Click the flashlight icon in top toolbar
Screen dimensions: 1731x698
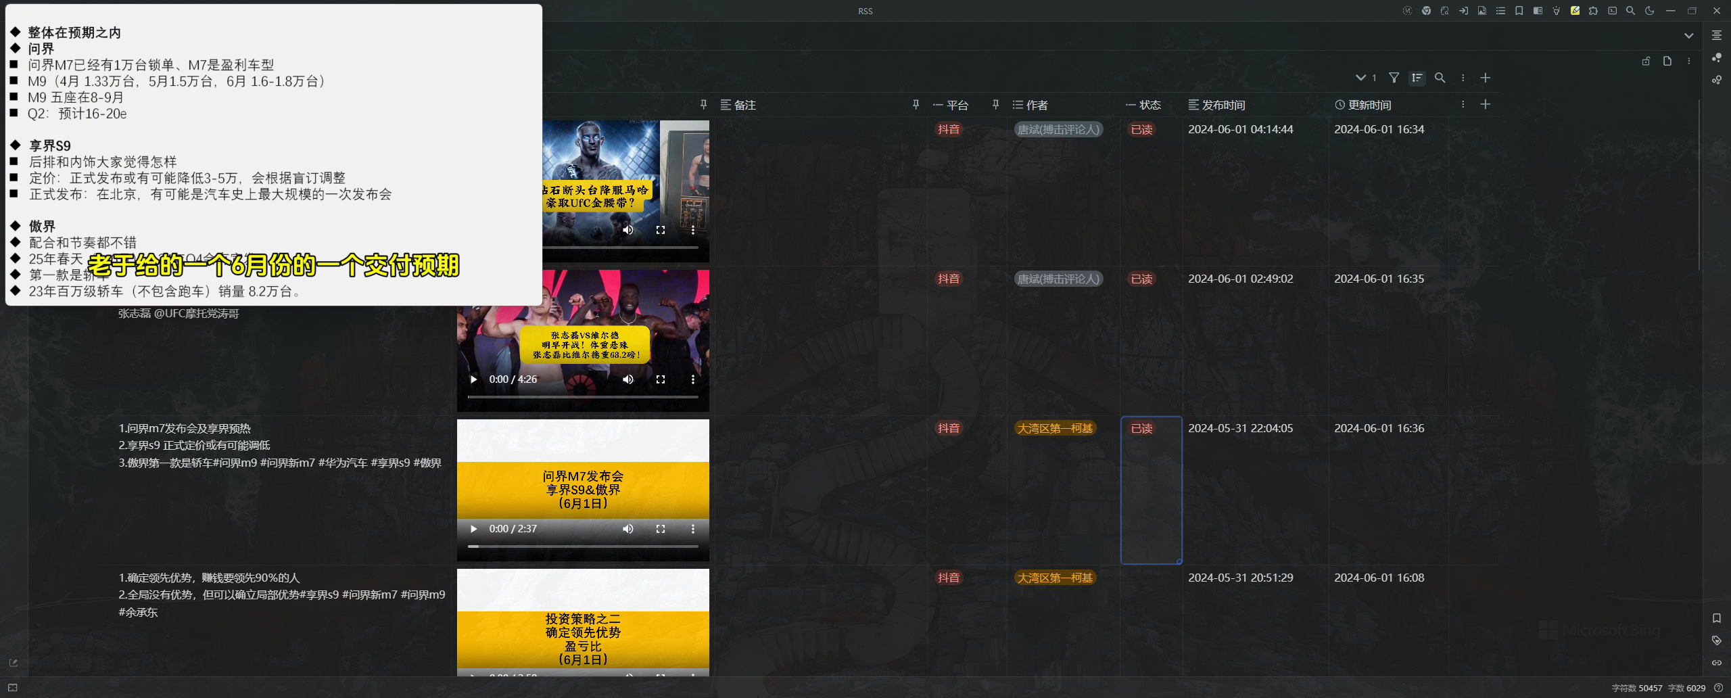click(1557, 11)
